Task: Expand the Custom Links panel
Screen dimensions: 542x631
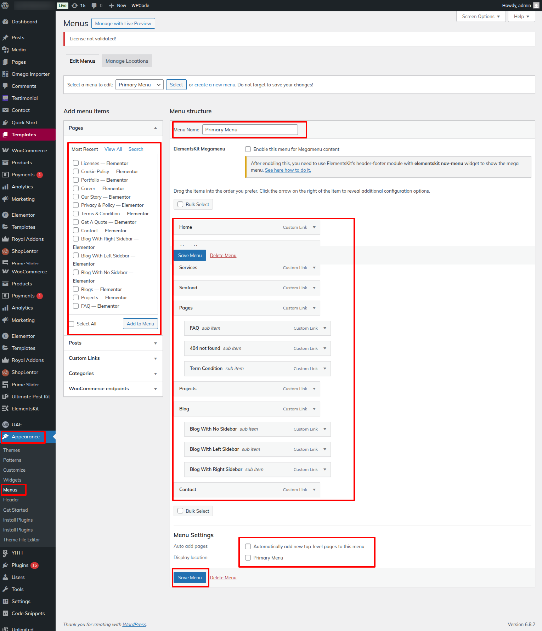Action: click(x=113, y=358)
